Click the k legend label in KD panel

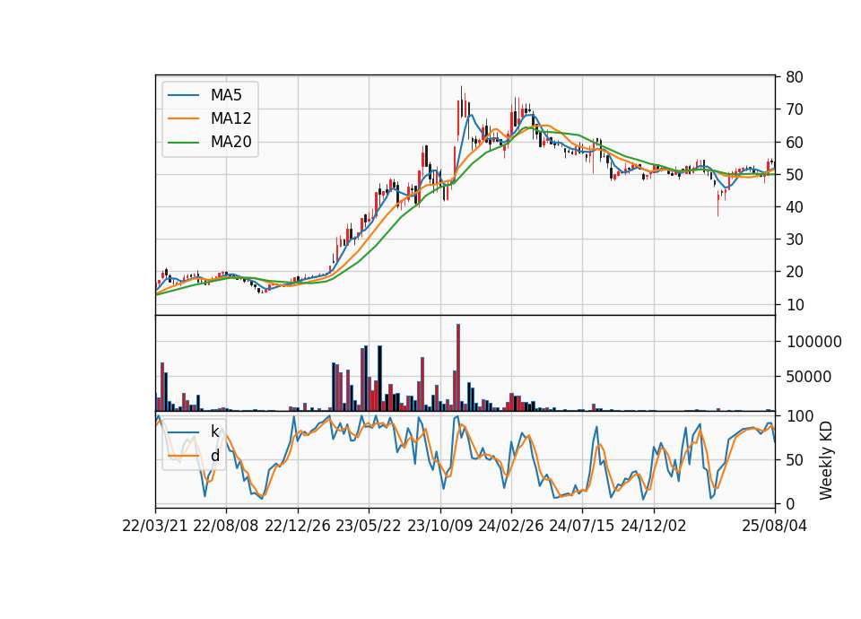pos(214,432)
